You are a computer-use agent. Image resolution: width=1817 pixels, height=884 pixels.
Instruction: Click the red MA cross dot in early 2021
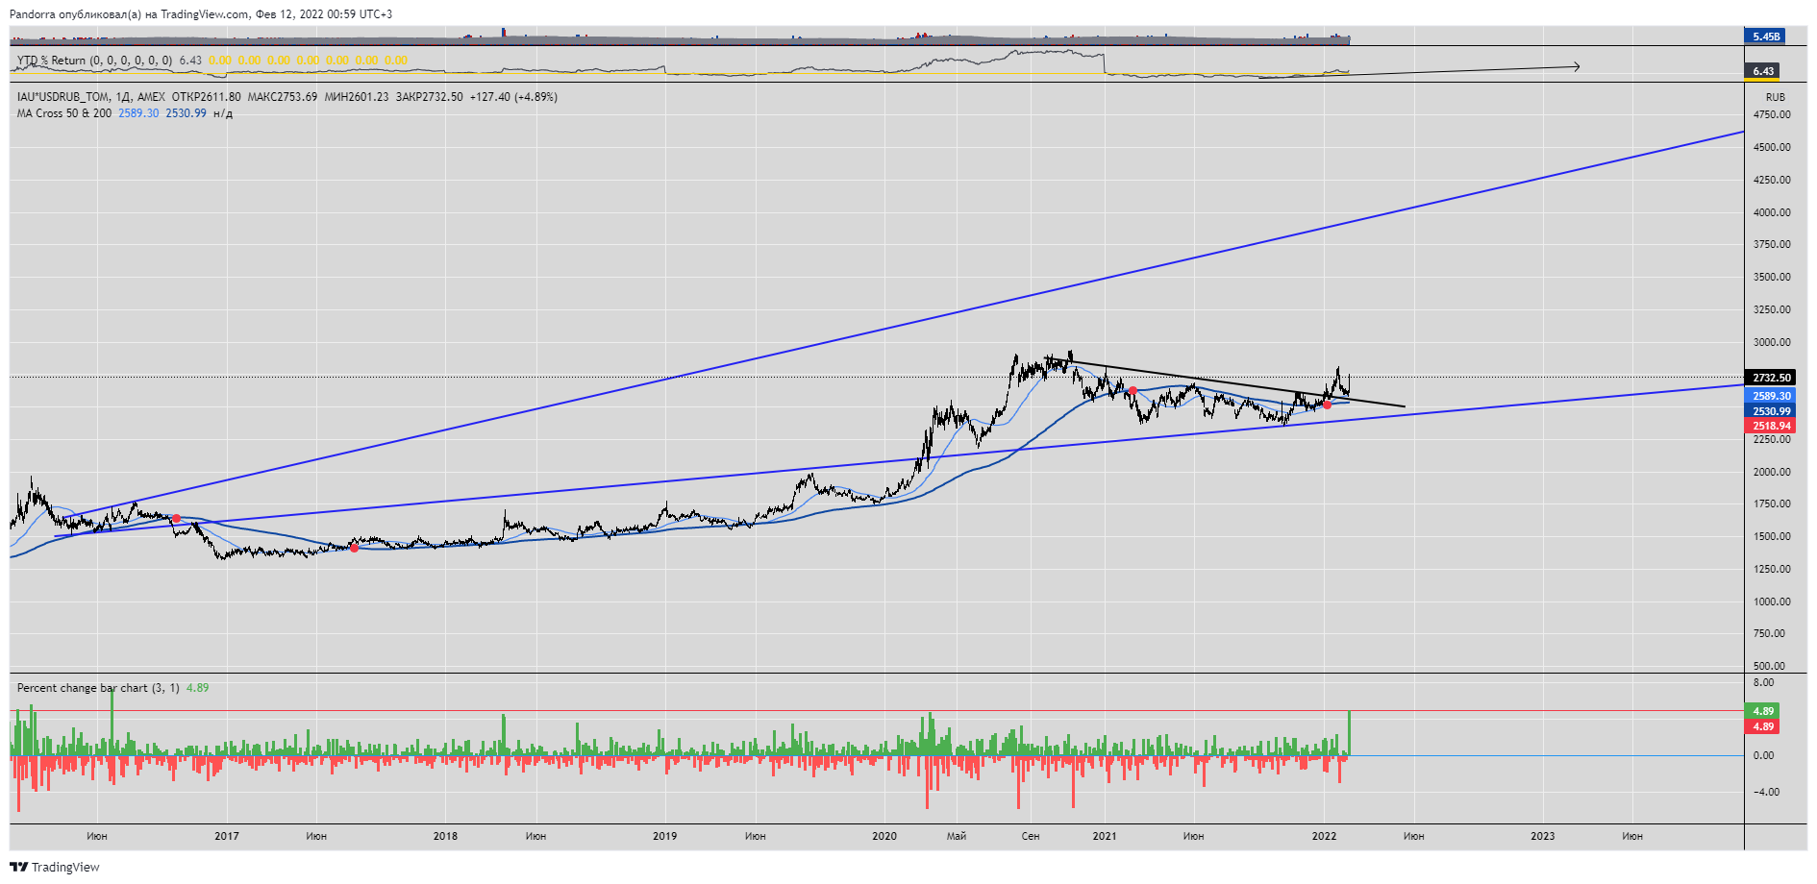(x=1133, y=391)
